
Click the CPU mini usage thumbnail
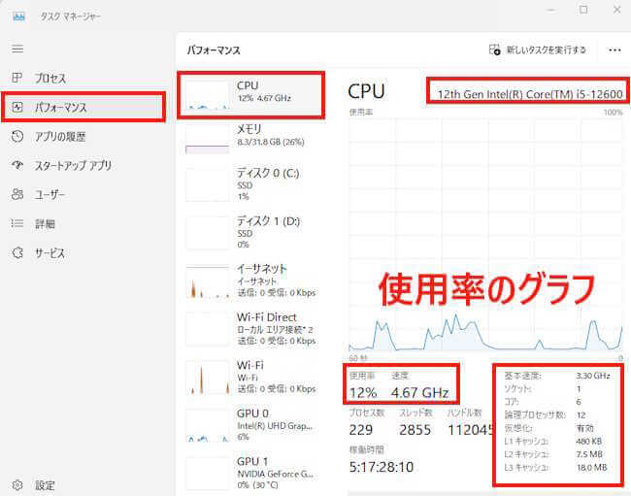[x=207, y=95]
